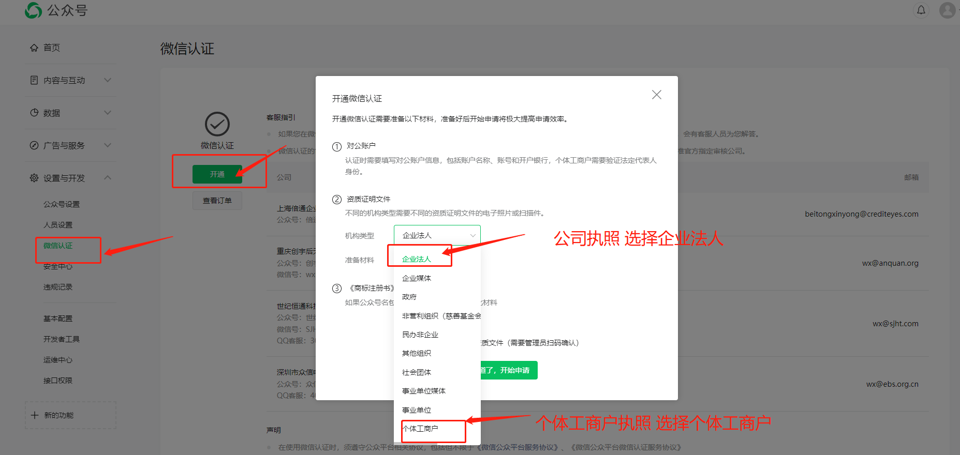Close the 开通微信认证 dialog
The image size is (960, 455).
coord(657,95)
